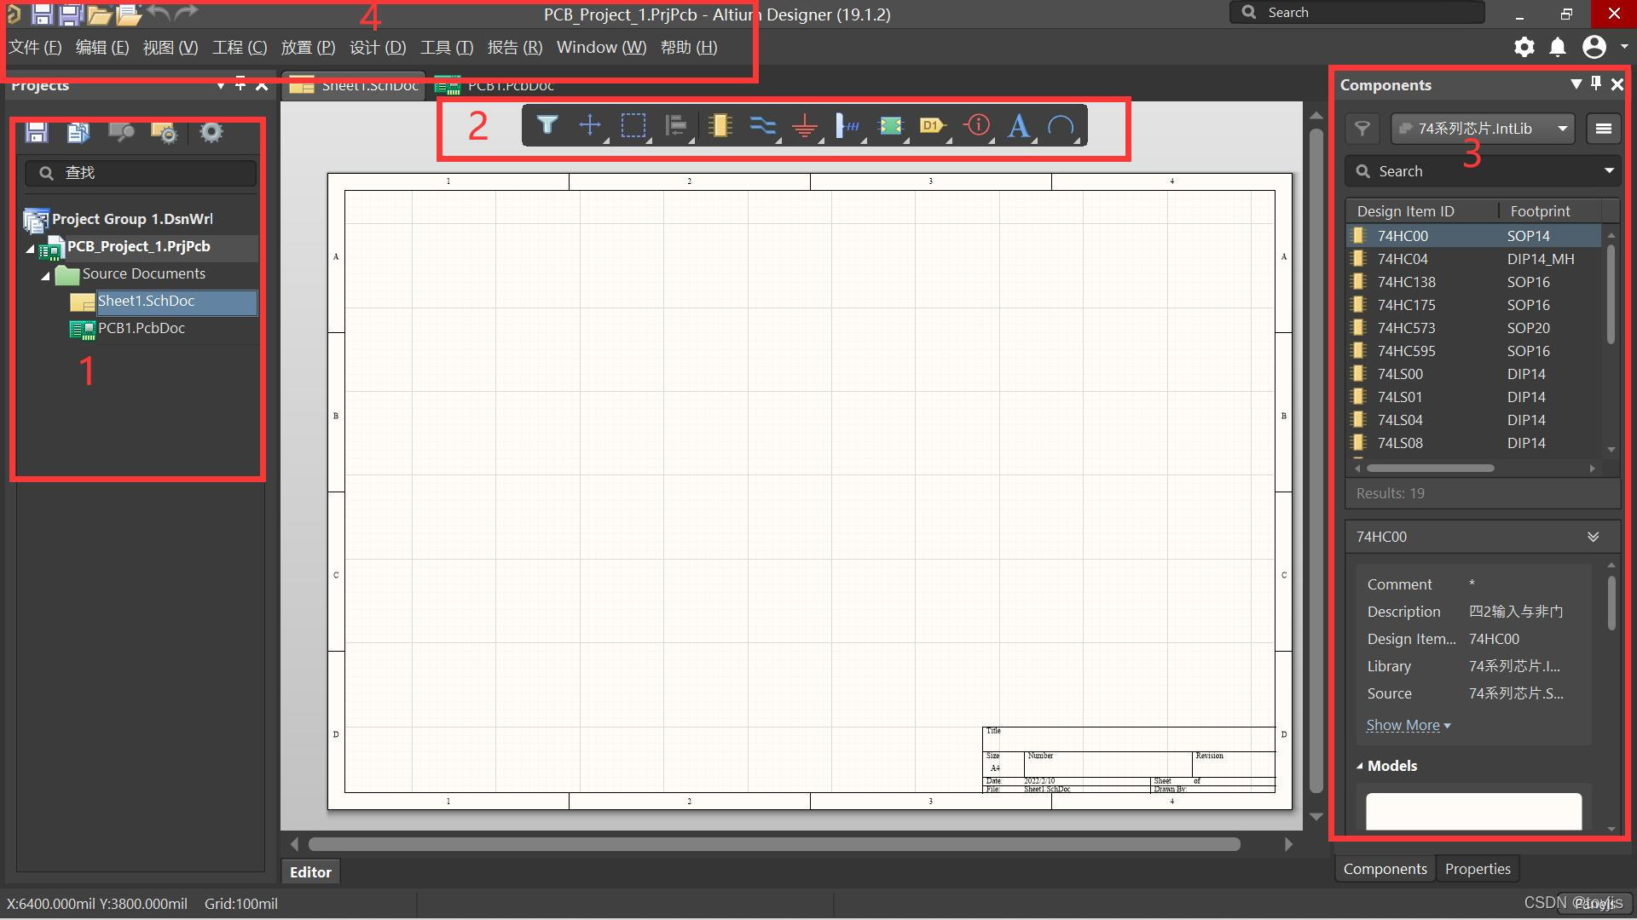Click the Place Part component icon
This screenshot has width=1637, height=920.
pyautogui.click(x=720, y=126)
